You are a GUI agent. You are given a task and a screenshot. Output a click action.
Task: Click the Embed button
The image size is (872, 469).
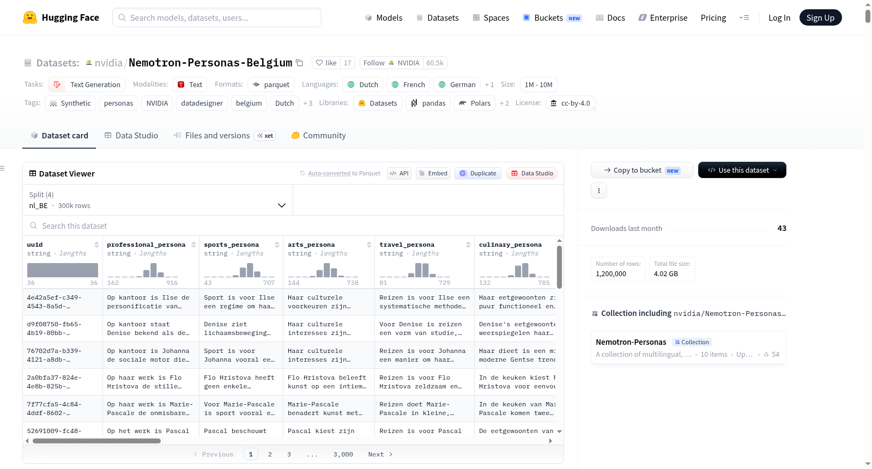point(433,173)
